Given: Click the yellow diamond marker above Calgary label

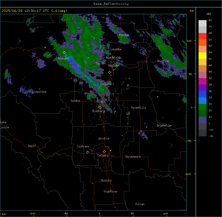Looking at the screenshot, I should tap(104, 152).
